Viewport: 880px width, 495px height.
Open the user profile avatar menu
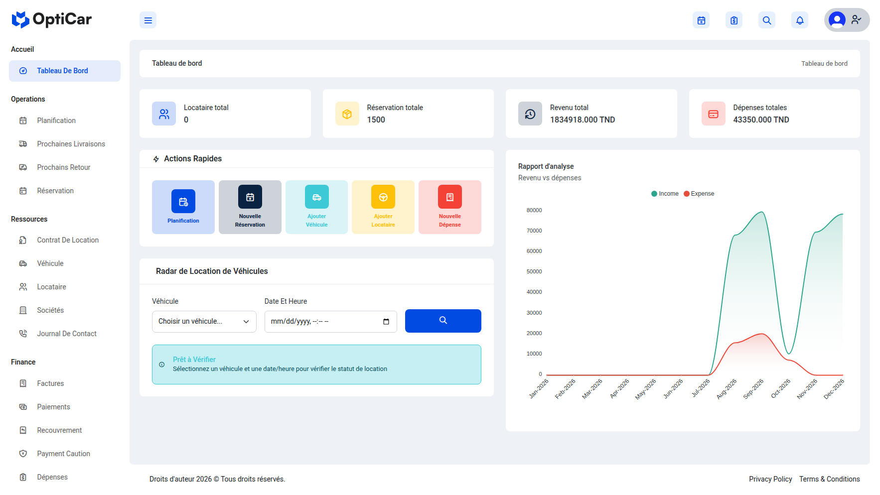847,20
